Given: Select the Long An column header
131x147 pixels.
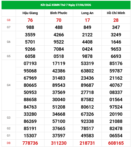Looking at the screenshot, I should (87, 13).
